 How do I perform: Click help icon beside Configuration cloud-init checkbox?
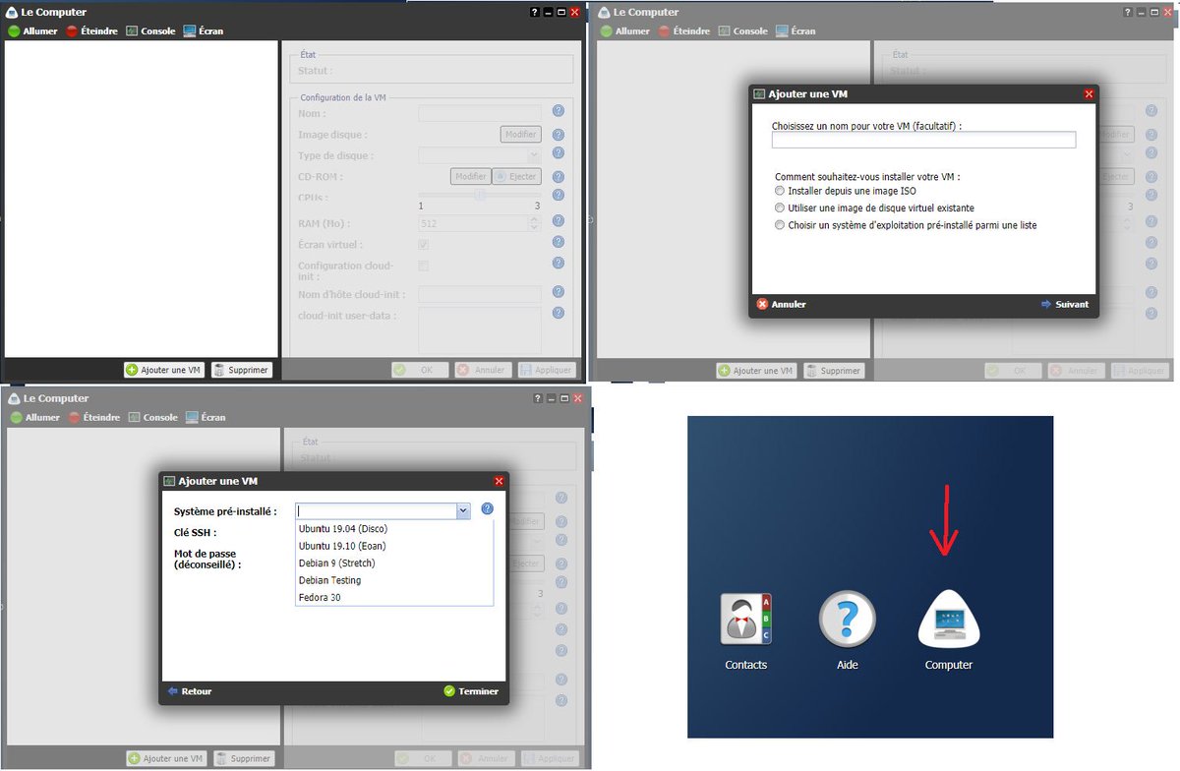(x=558, y=264)
